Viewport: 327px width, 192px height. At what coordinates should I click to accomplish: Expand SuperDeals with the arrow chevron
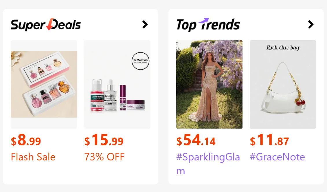(145, 25)
